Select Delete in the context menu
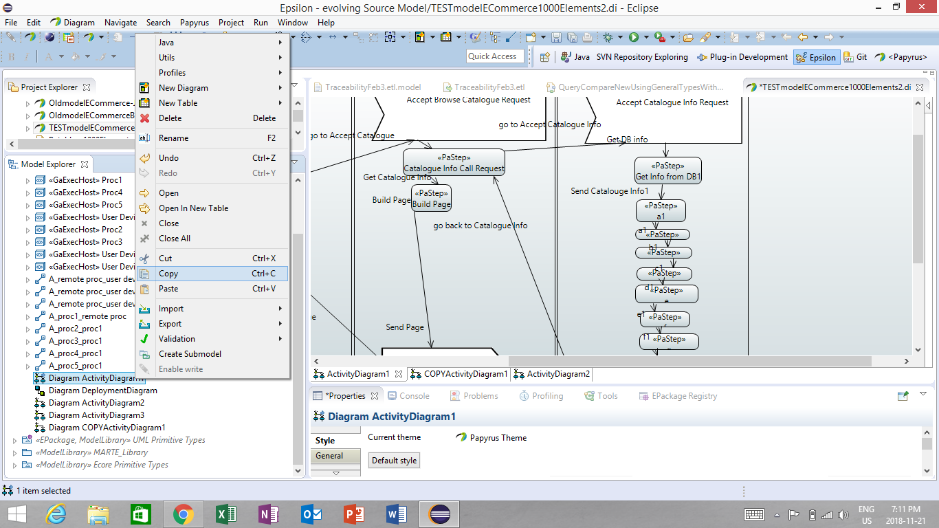This screenshot has height=528, width=939. [x=212, y=118]
